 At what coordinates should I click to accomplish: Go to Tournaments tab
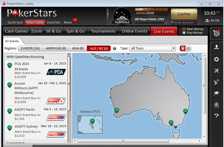[103, 31]
